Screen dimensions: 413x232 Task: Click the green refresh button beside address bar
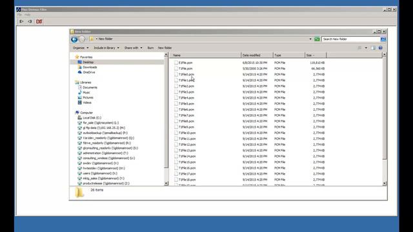pyautogui.click(x=317, y=39)
